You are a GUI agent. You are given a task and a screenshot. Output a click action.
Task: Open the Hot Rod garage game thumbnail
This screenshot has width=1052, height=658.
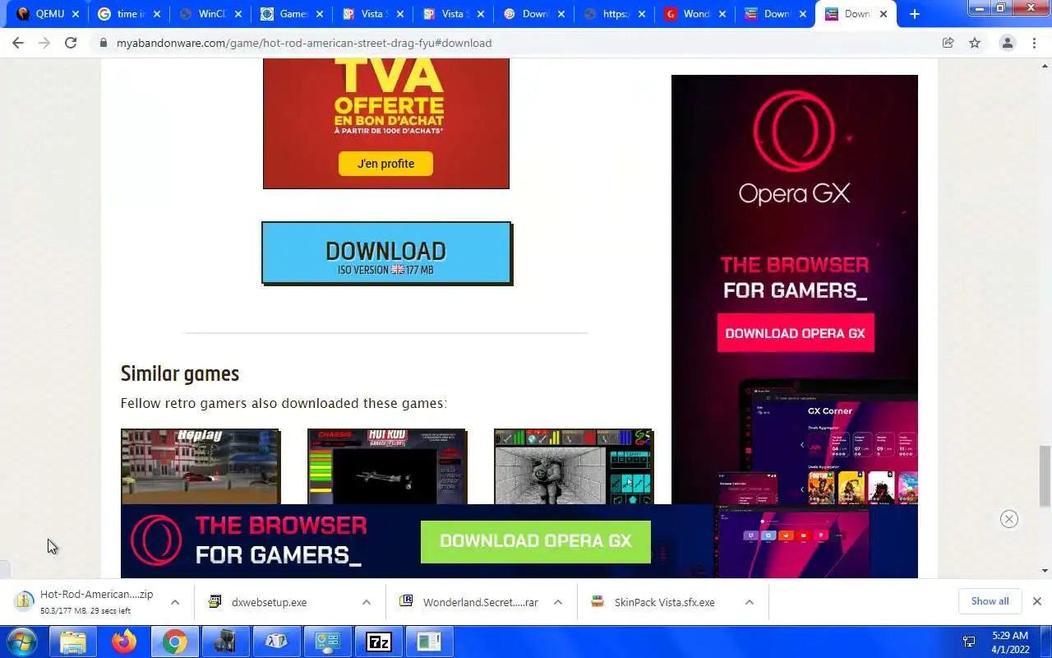point(387,466)
